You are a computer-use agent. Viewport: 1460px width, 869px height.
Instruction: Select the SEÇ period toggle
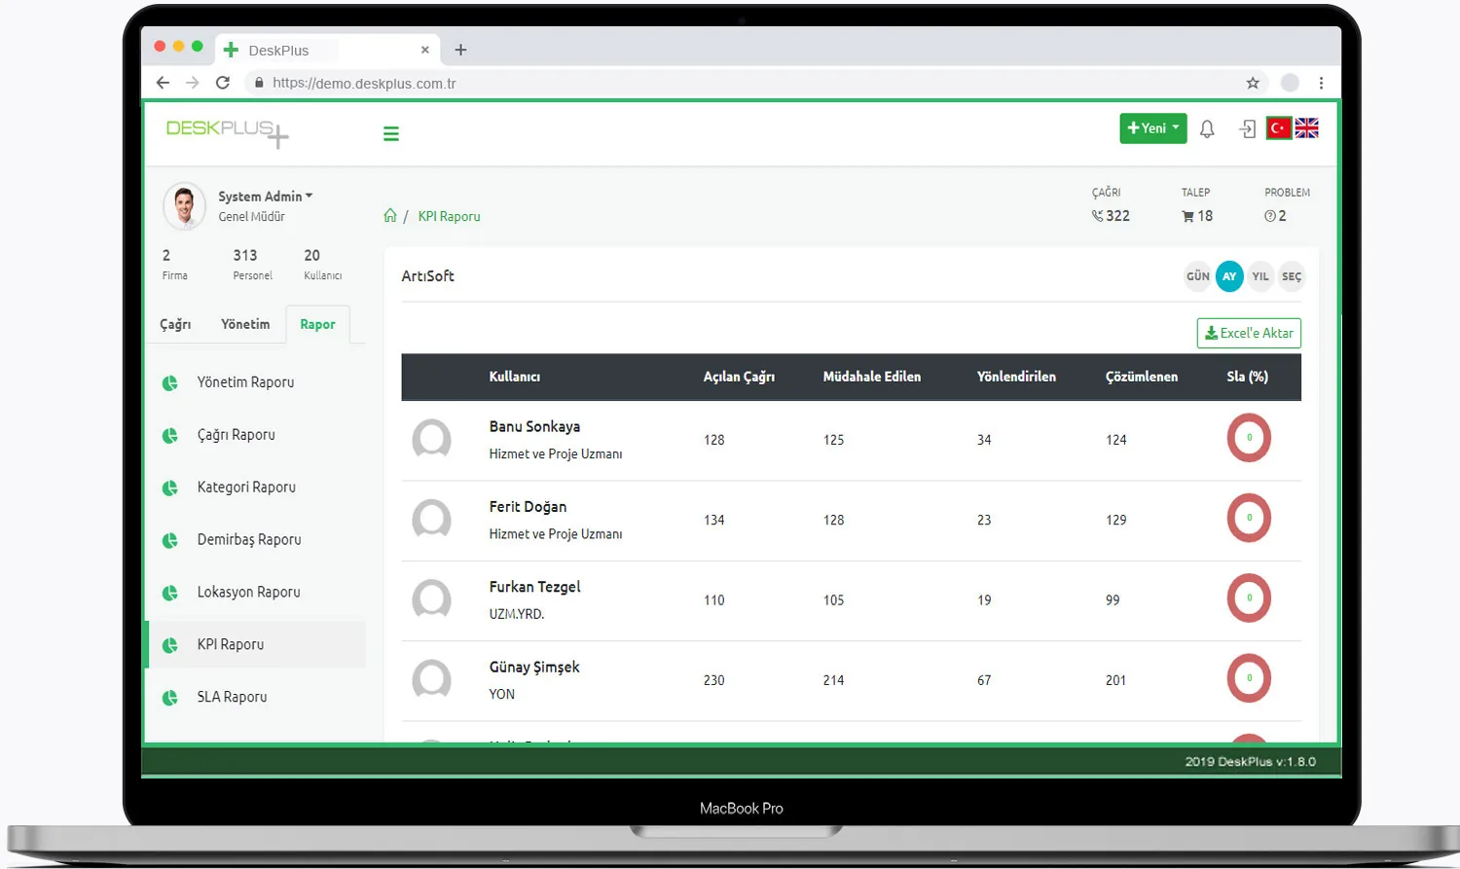point(1292,276)
